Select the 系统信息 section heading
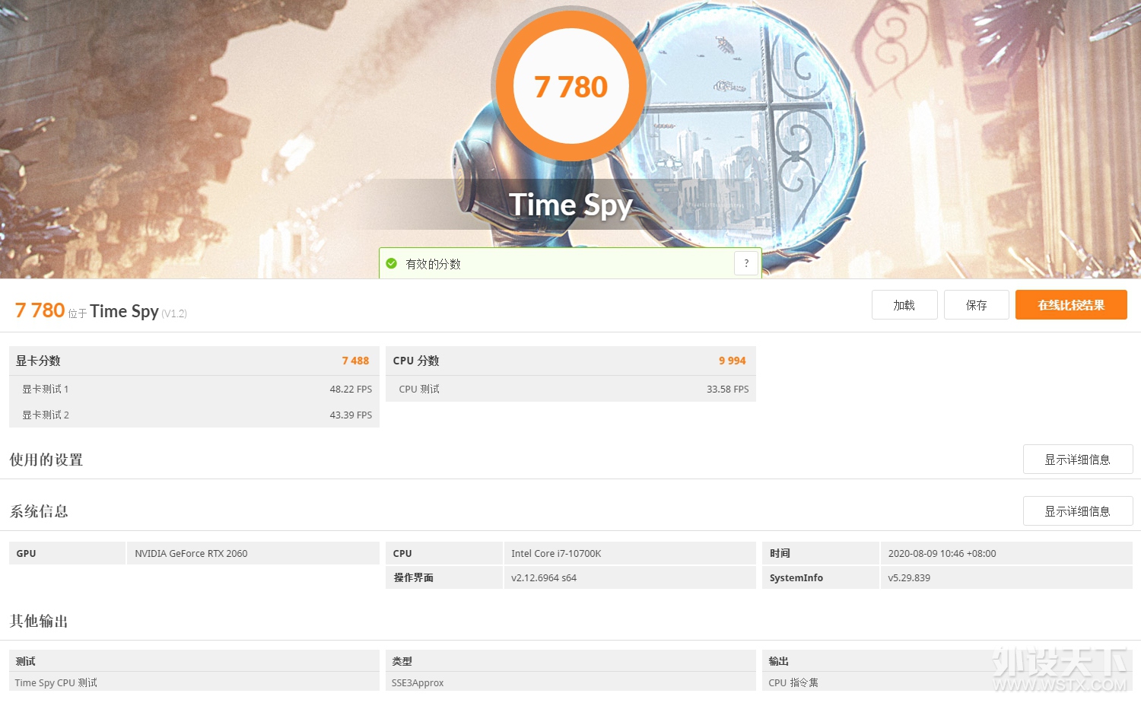 (x=39, y=511)
